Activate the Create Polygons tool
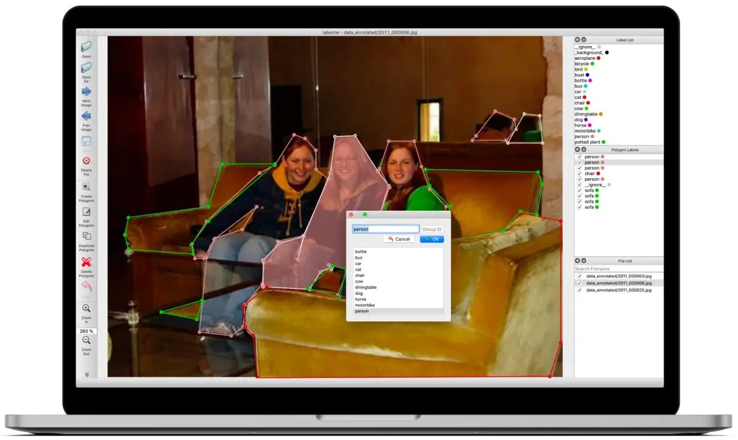The image size is (738, 440). (86, 186)
